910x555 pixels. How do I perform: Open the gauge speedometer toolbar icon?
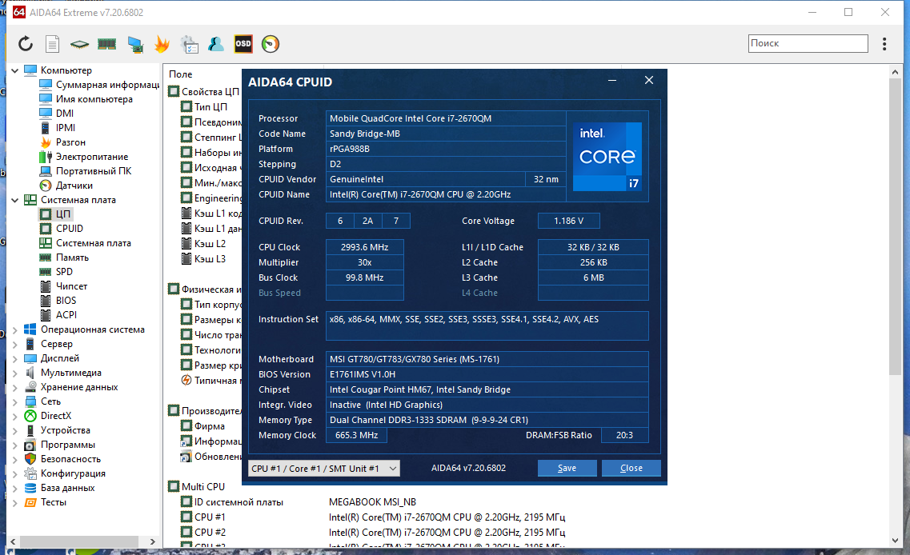[x=271, y=44]
